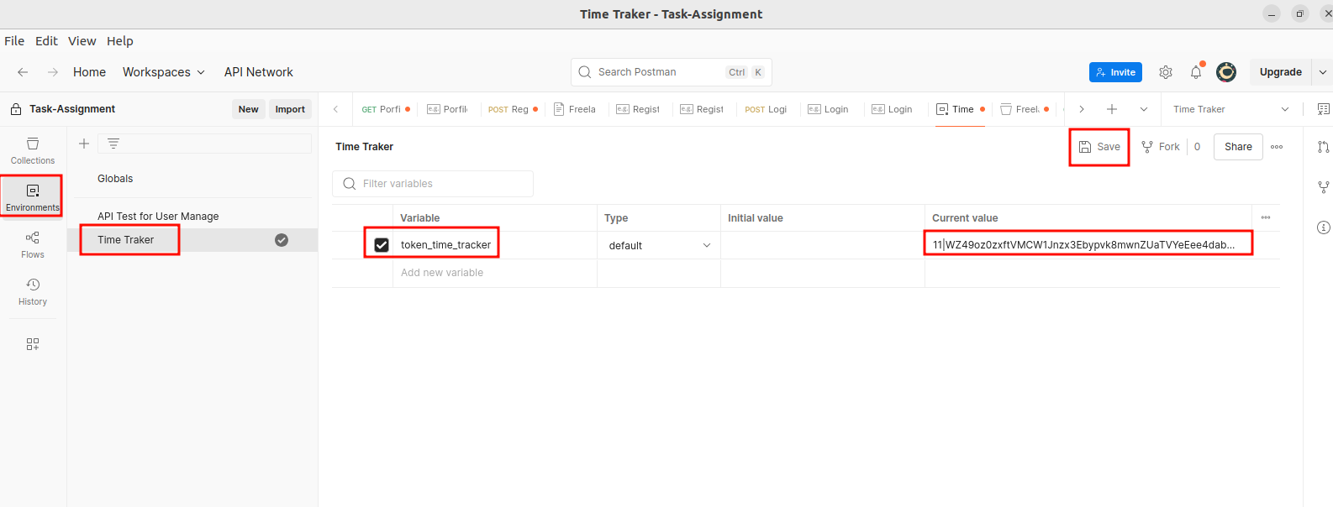This screenshot has height=507, width=1333.
Task: Open the Flows sidebar panel
Action: coord(33,244)
